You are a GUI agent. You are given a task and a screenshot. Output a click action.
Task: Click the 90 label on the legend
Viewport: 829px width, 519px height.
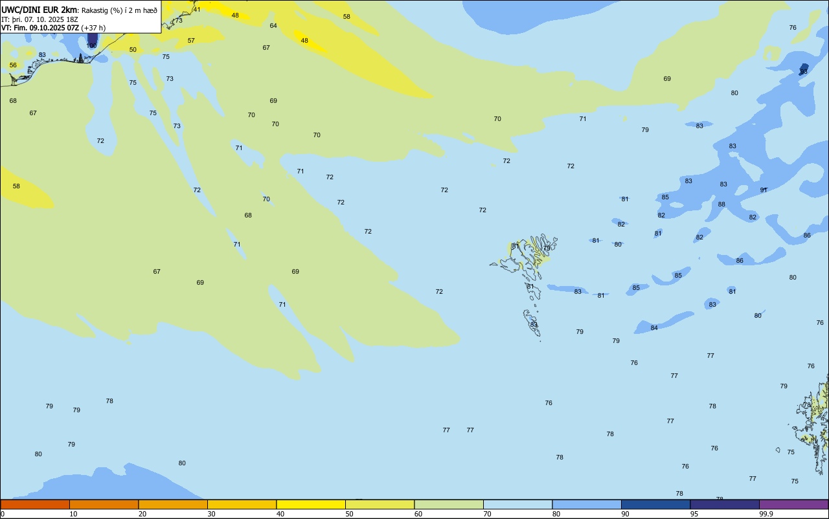(x=625, y=514)
